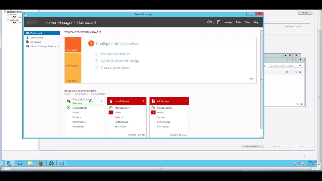Viewport: 322px width, 181px height.
Task: Click the change view icon in Network Connections
Action: click(x=287, y=72)
